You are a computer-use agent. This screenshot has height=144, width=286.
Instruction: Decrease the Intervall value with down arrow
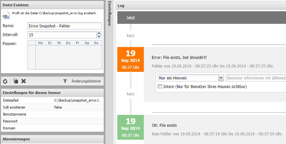pyautogui.click(x=99, y=36)
